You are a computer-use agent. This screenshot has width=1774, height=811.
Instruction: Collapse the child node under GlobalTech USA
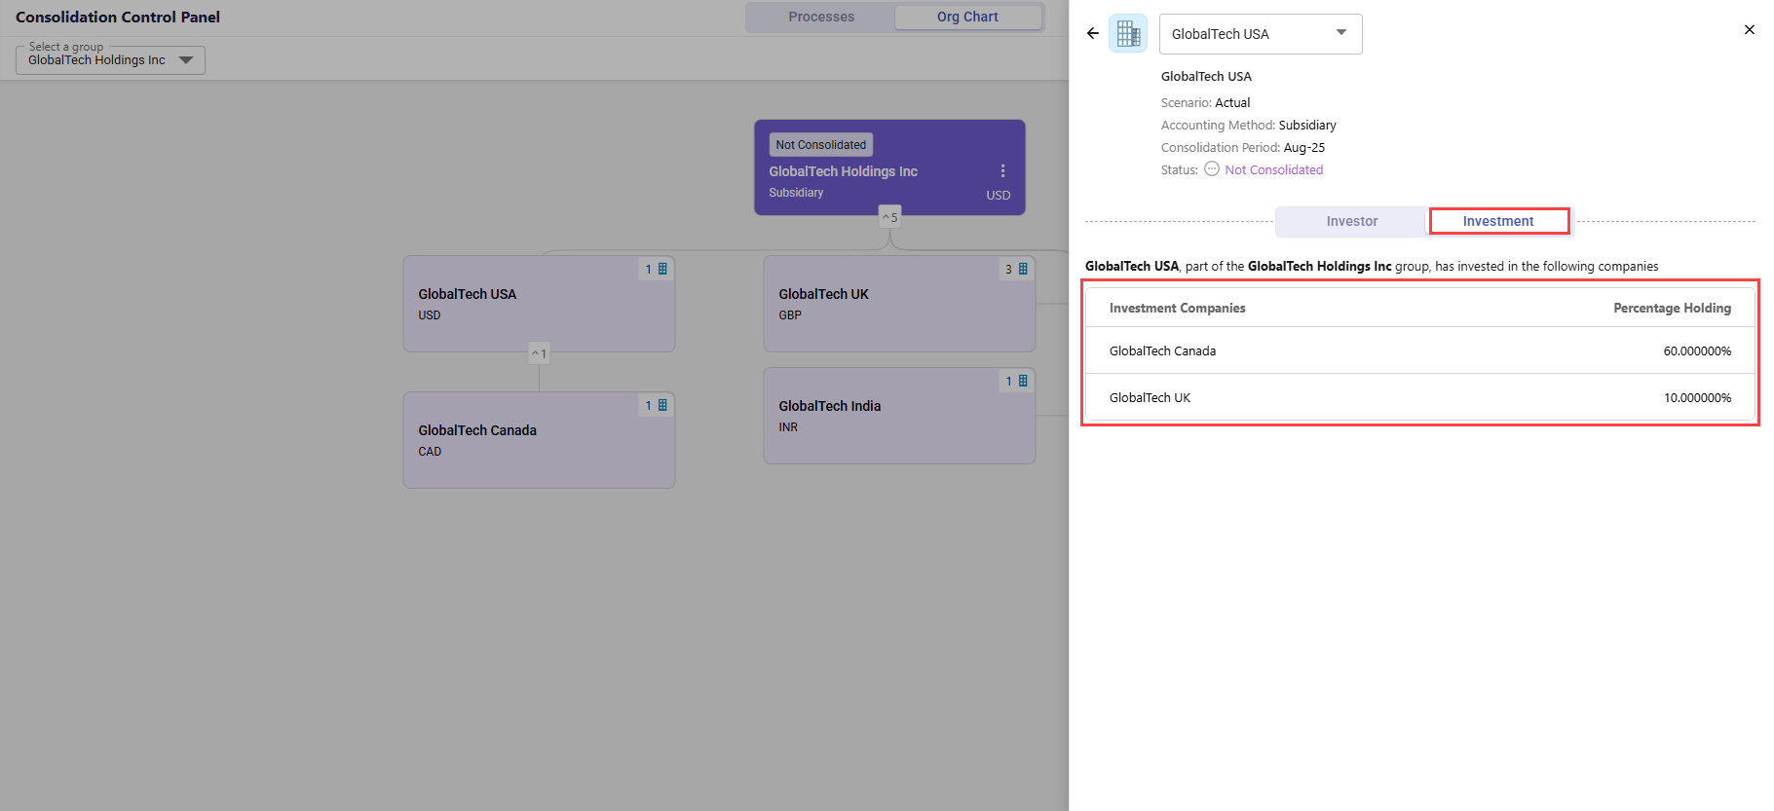point(539,353)
